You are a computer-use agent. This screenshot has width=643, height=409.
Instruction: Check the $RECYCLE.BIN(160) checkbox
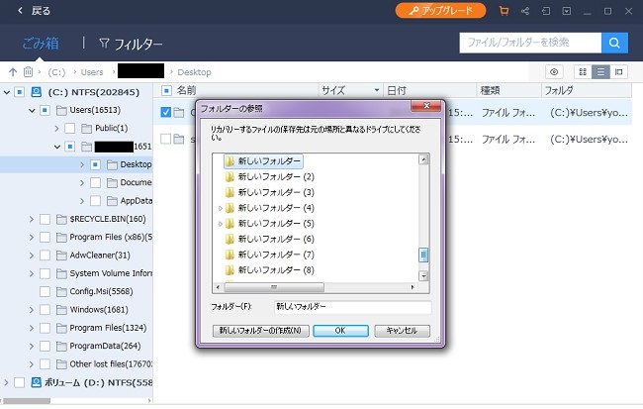point(45,219)
